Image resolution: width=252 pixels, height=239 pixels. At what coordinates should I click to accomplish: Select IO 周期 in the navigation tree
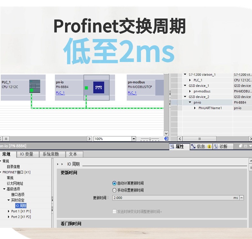[21, 205]
